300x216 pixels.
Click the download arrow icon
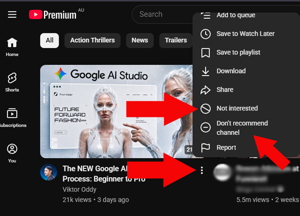coord(206,71)
